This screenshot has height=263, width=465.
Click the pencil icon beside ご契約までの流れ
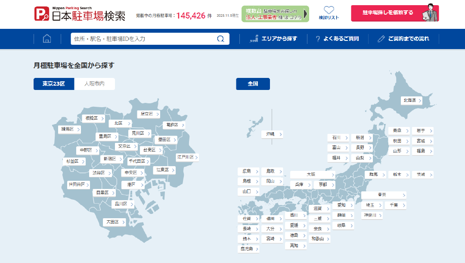pyautogui.click(x=381, y=39)
